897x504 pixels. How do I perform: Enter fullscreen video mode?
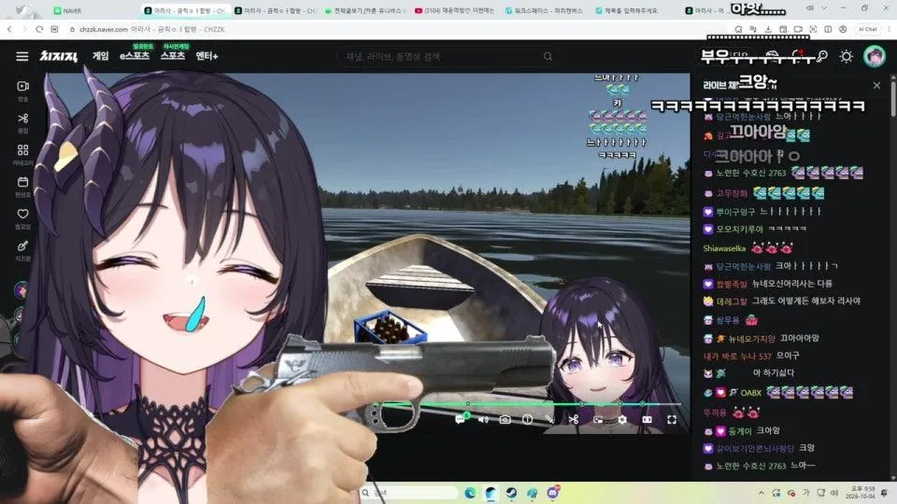coord(672,419)
